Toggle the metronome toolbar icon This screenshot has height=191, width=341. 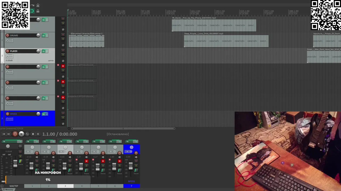click(x=38, y=5)
